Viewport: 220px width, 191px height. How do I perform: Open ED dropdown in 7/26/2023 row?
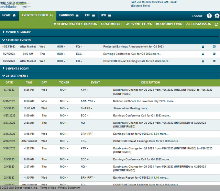[x=79, y=61]
